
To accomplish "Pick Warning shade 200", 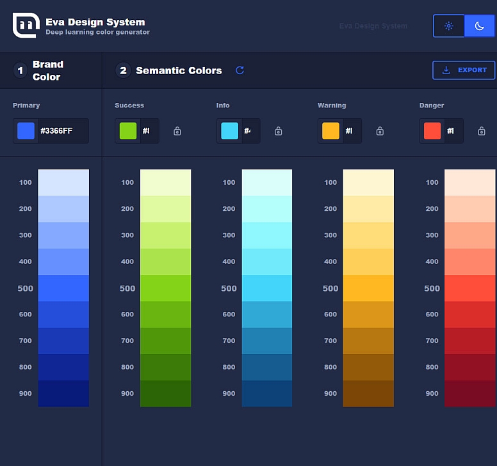I will point(368,209).
